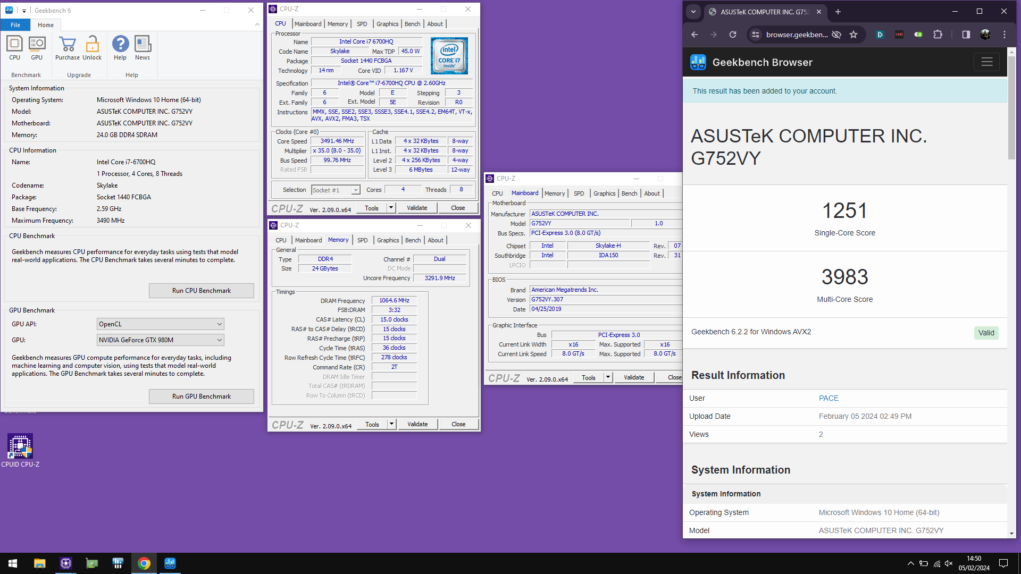Expand the NVIDIA GeForce GTX 980M dropdown

[x=161, y=340]
